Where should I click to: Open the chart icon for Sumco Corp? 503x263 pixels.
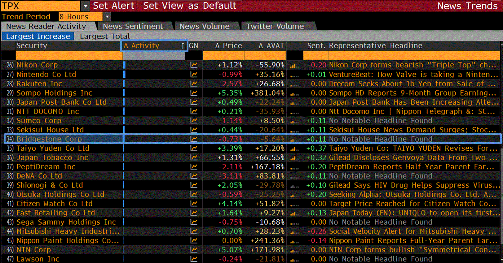click(x=194, y=121)
